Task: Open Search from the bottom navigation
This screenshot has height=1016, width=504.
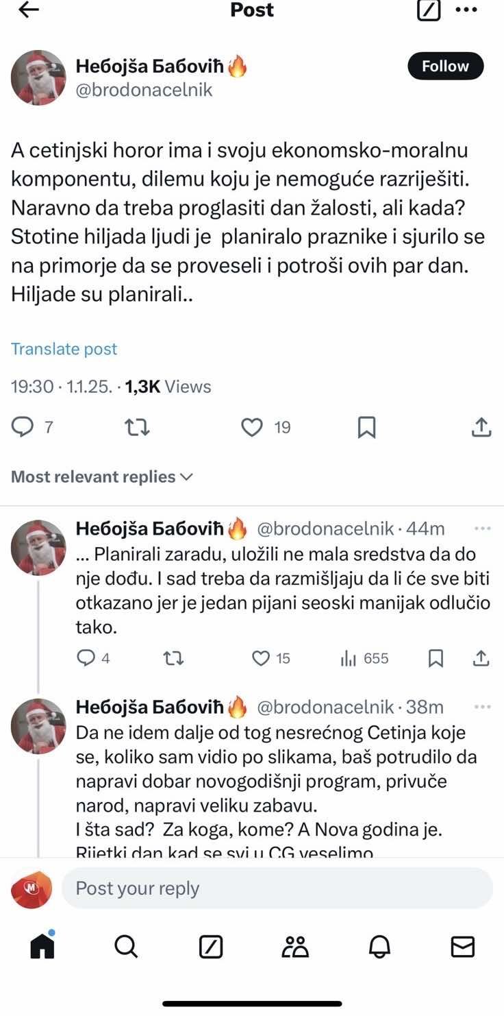Action: [126, 947]
